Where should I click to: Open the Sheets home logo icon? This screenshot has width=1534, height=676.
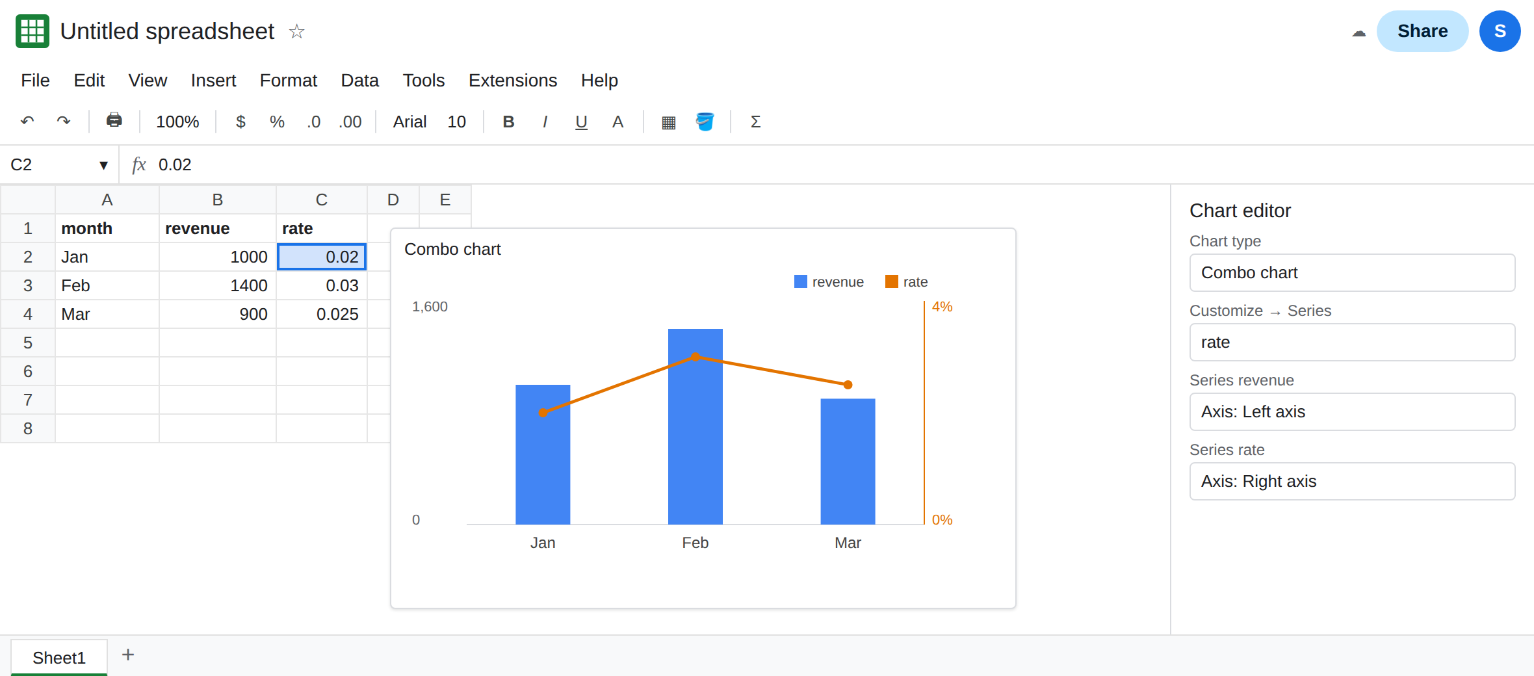32,31
